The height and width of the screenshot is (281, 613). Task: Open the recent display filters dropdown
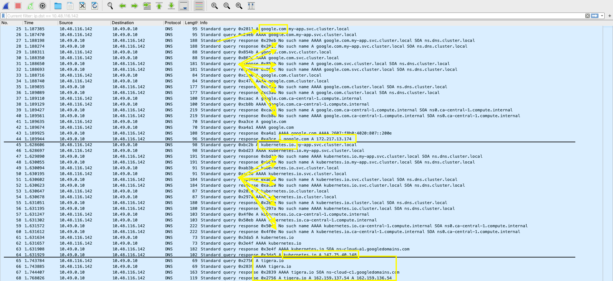[602, 16]
